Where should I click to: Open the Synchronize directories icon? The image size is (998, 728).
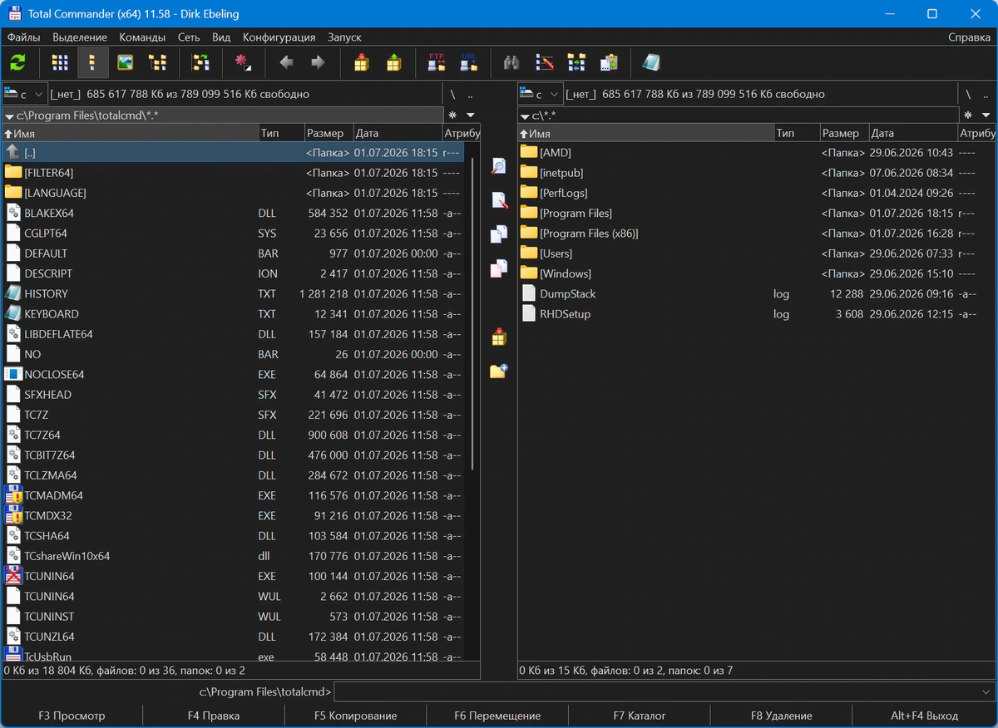click(576, 62)
